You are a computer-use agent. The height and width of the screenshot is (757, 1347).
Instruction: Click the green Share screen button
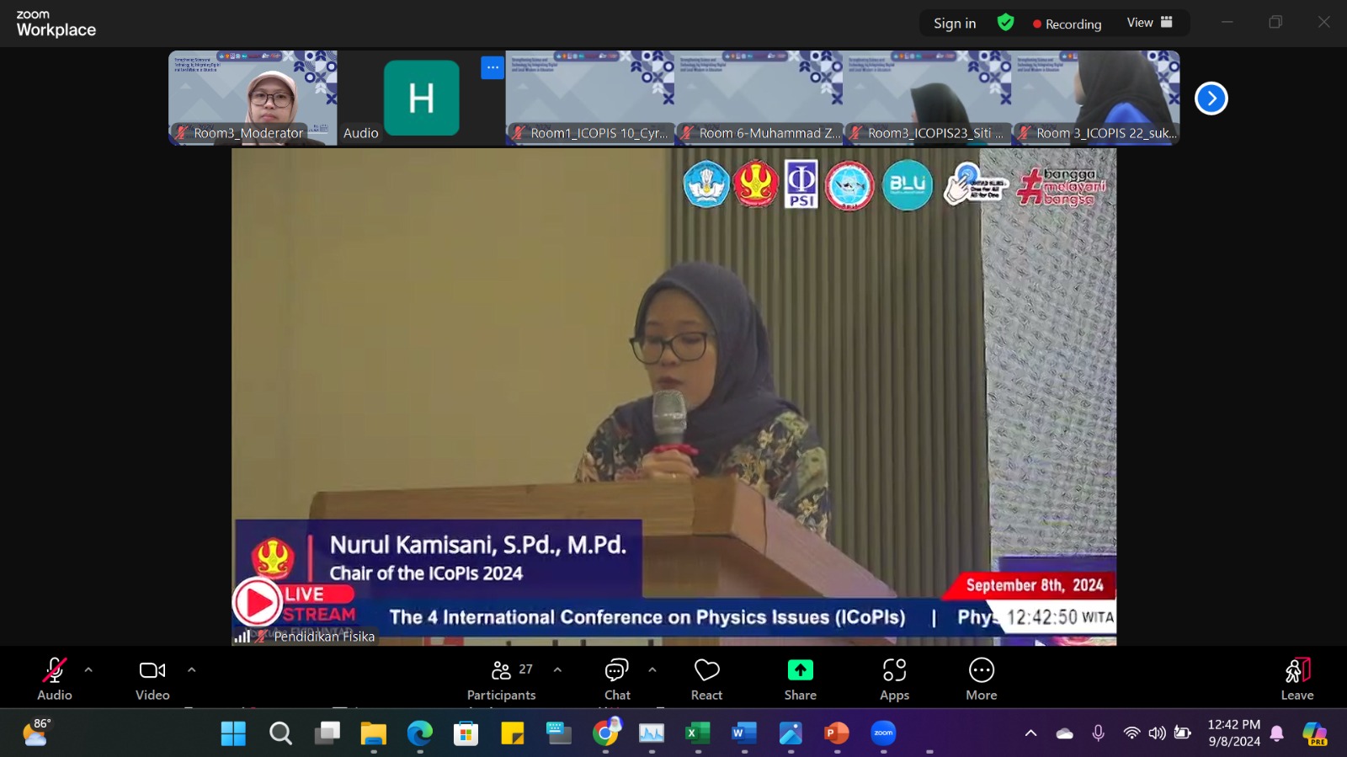[x=801, y=679]
